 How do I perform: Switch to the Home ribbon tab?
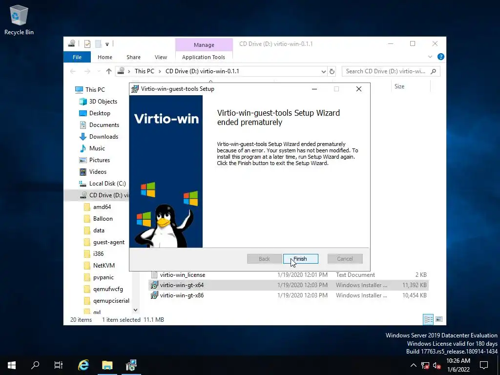pos(105,57)
